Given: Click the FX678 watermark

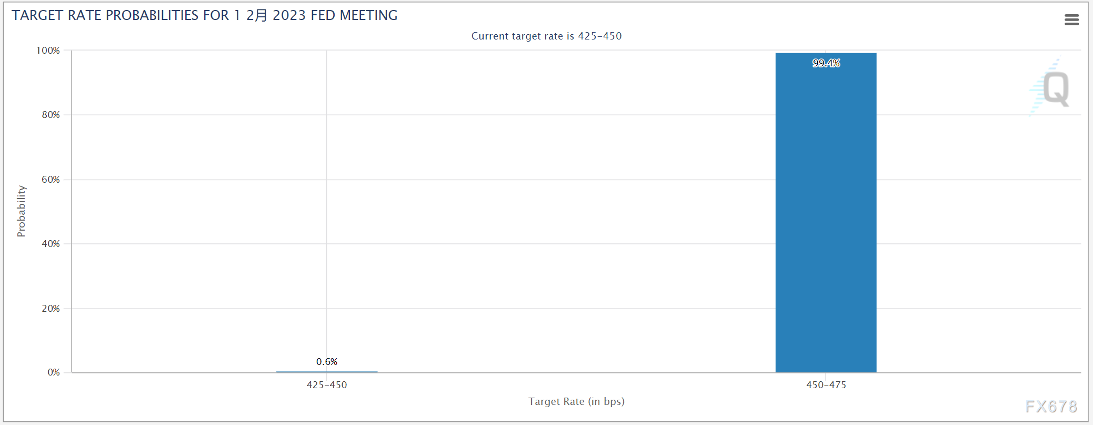Looking at the screenshot, I should 1051,407.
